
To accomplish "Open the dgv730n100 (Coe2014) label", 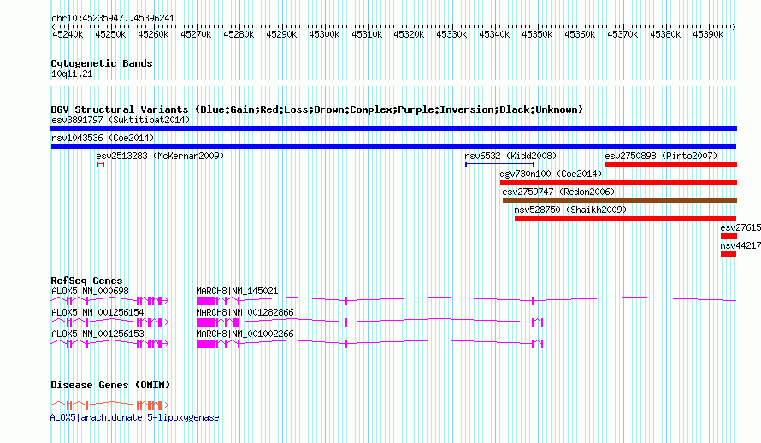I will (x=551, y=174).
